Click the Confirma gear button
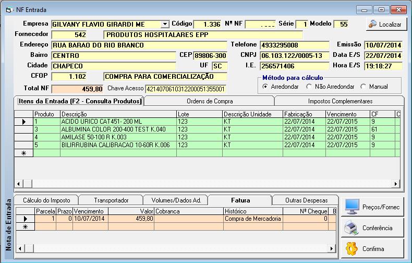Viewport: 412px width, 263px height. pos(372,248)
